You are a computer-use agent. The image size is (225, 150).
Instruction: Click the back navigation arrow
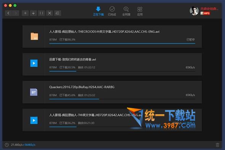point(8,13)
